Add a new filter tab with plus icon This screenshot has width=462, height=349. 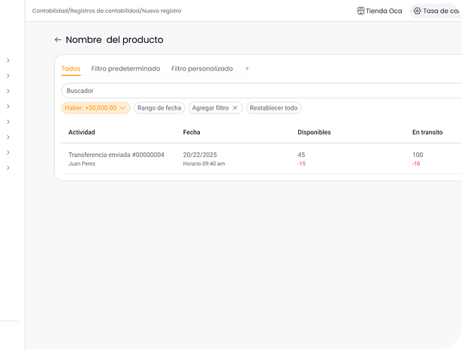[x=247, y=69]
